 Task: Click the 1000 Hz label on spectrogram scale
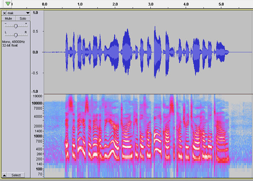(x=38, y=136)
